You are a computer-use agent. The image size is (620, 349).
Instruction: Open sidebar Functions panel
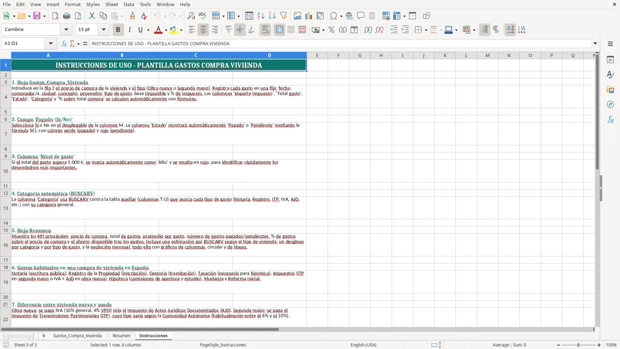(610, 120)
